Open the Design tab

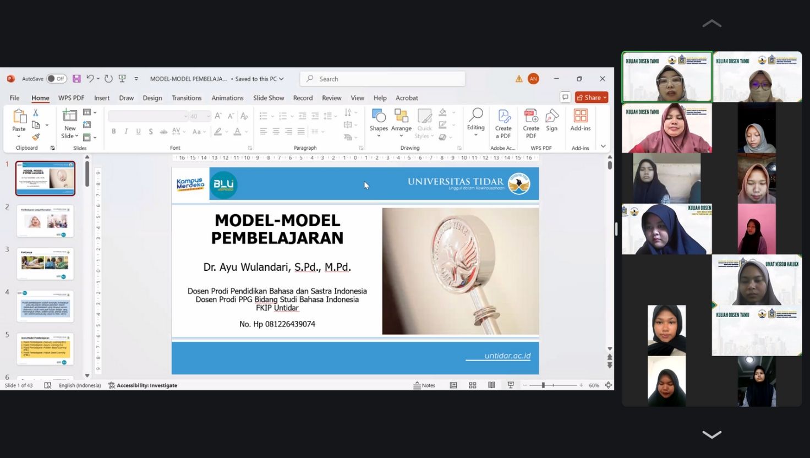152,98
